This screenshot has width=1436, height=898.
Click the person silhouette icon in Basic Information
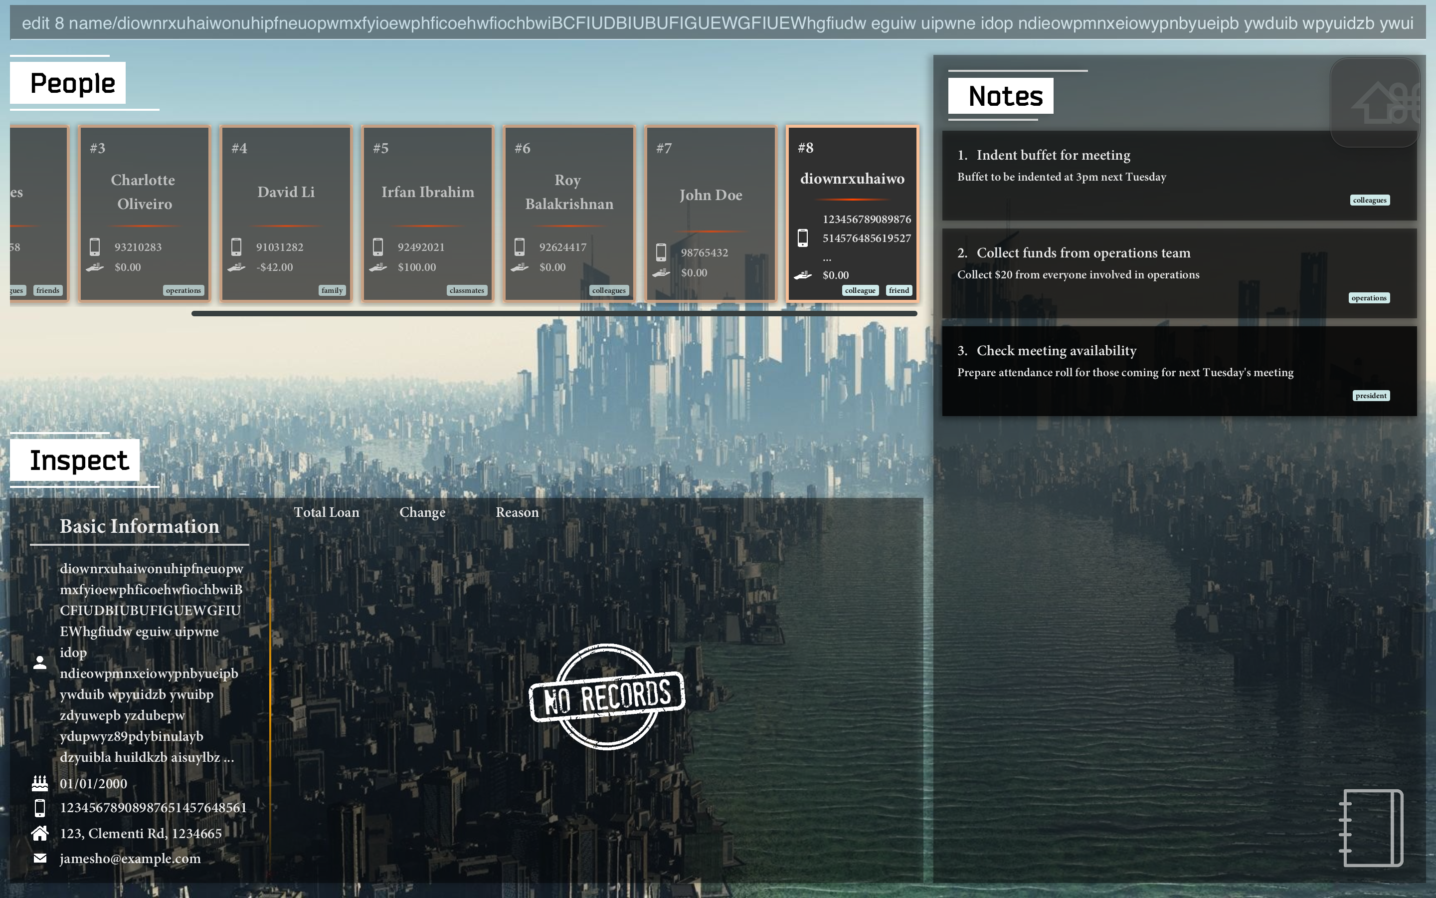40,663
